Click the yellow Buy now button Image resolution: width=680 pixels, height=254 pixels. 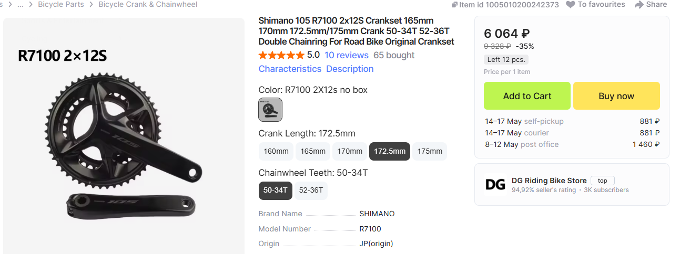click(x=616, y=96)
